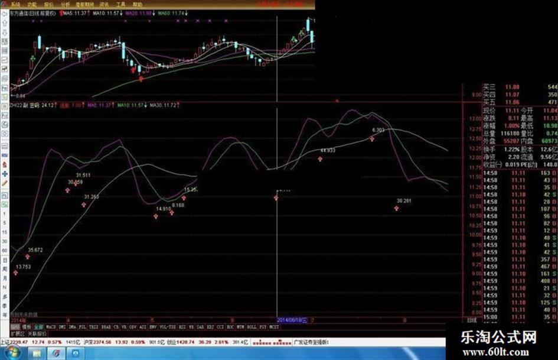The width and height of the screenshot is (558, 360).
Task: Open the Windows Start orb
Action: tap(12, 353)
